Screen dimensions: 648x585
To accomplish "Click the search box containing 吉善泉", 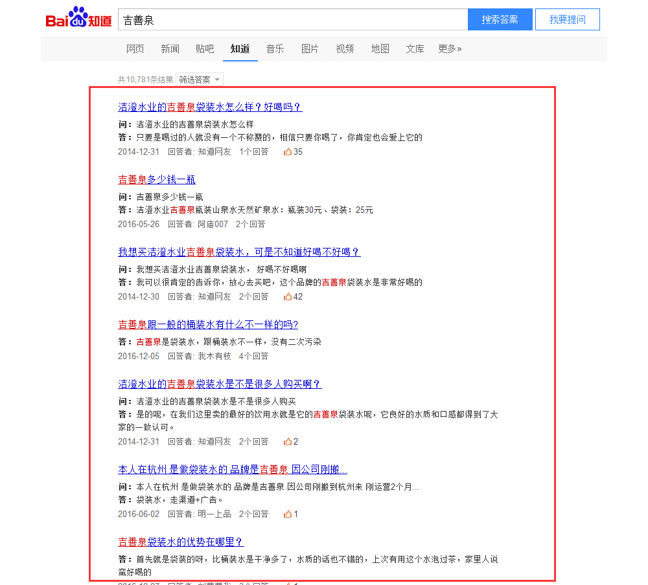I will point(293,19).
